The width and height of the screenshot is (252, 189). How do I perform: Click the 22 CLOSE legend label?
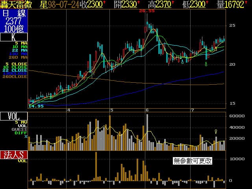pyautogui.click(x=16, y=70)
